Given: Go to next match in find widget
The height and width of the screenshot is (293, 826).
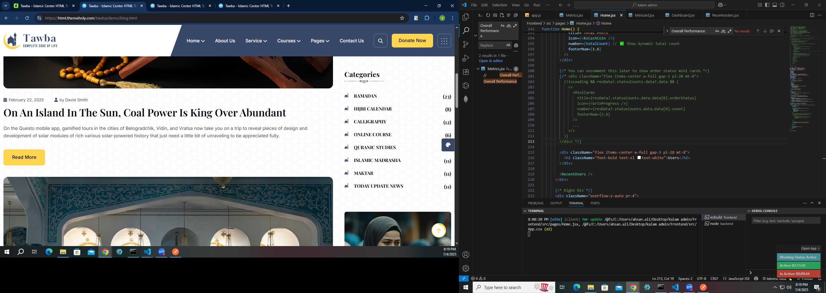Looking at the screenshot, I should click(765, 31).
